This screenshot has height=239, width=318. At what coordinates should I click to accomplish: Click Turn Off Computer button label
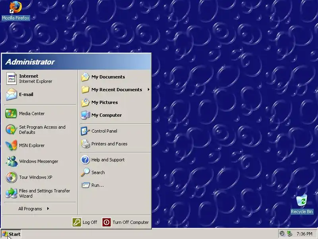click(x=131, y=222)
